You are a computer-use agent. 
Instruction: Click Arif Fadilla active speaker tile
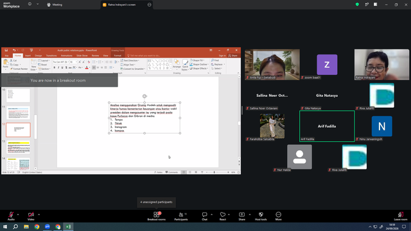tap(327, 126)
